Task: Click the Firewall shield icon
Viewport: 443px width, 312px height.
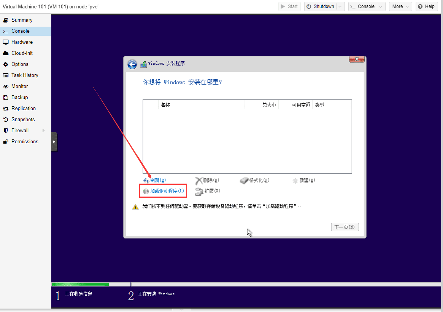Action: pyautogui.click(x=6, y=131)
